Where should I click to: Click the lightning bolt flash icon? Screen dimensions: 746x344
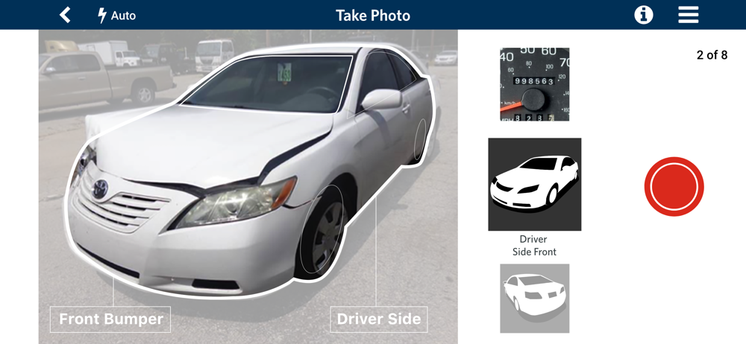pyautogui.click(x=101, y=16)
